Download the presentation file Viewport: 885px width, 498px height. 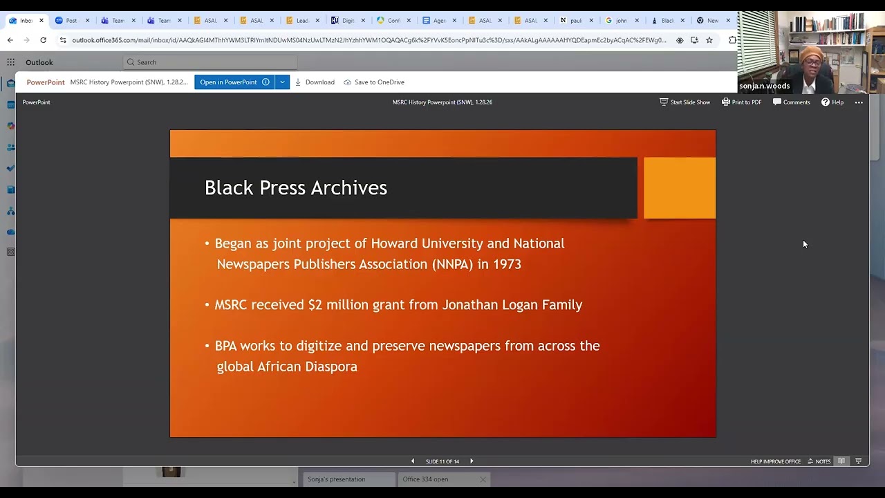click(315, 82)
